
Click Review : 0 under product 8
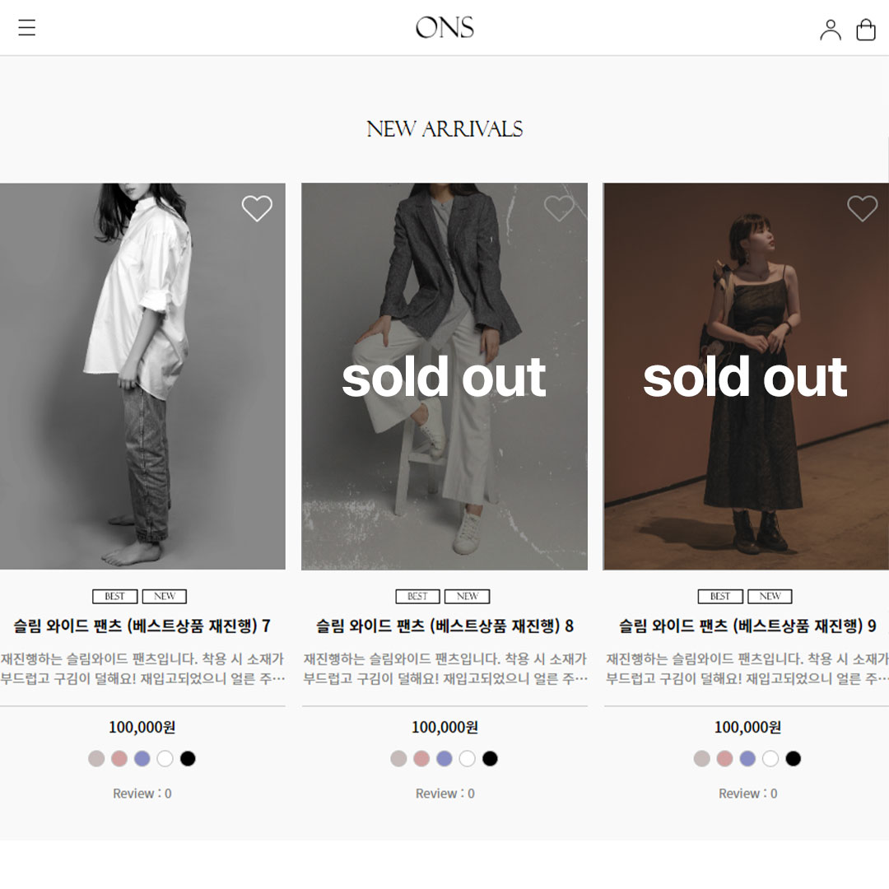pos(444,794)
